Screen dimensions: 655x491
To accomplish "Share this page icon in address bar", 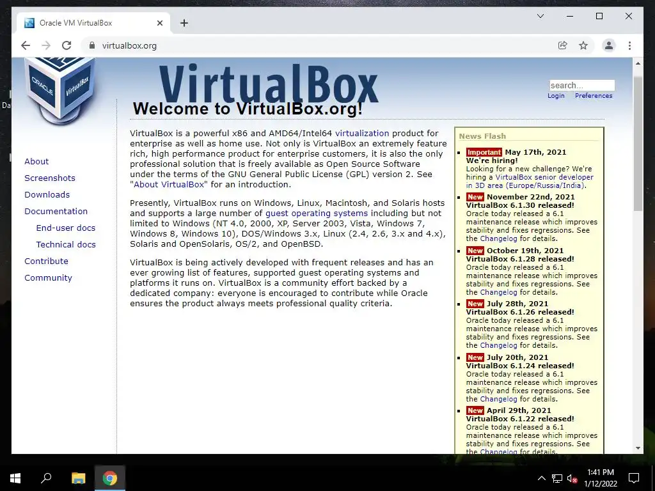I will point(563,45).
